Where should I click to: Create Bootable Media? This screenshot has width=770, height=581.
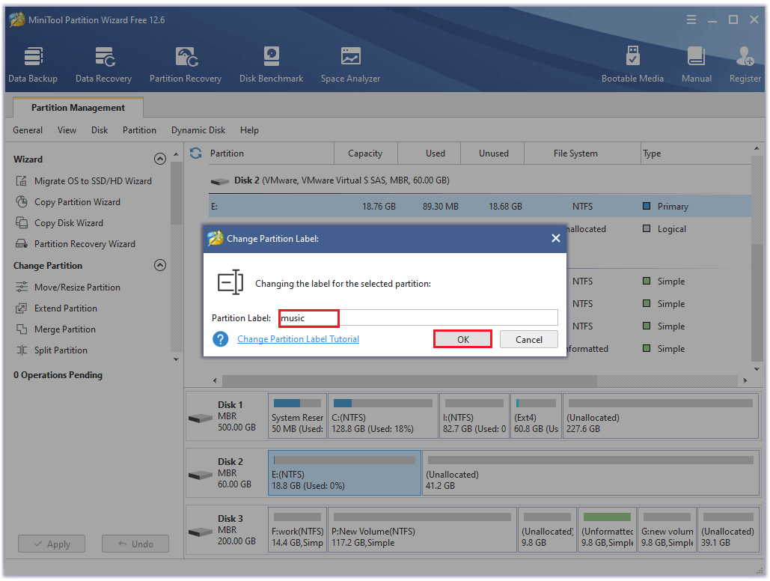coord(632,65)
